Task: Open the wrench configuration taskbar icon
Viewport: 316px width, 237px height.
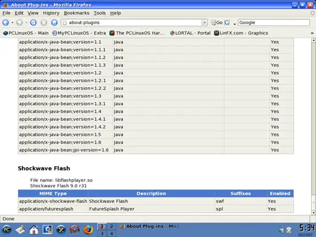Action: 61,230
